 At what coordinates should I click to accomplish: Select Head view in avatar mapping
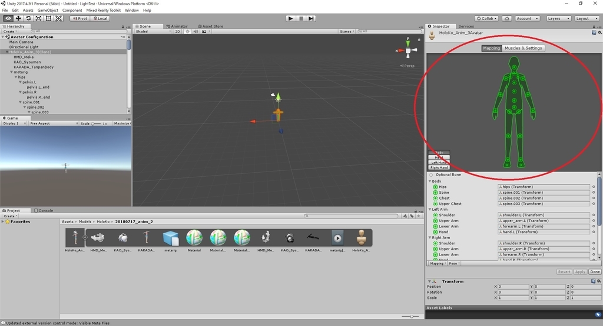pos(439,157)
